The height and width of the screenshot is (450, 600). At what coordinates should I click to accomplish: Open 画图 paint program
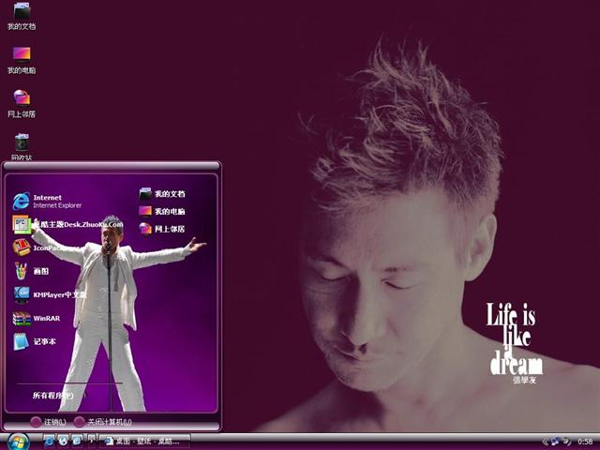point(31,271)
